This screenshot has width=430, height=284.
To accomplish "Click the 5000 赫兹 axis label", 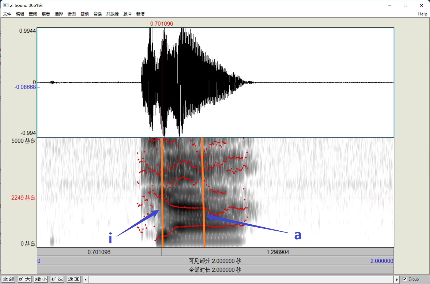I will 23,141.
